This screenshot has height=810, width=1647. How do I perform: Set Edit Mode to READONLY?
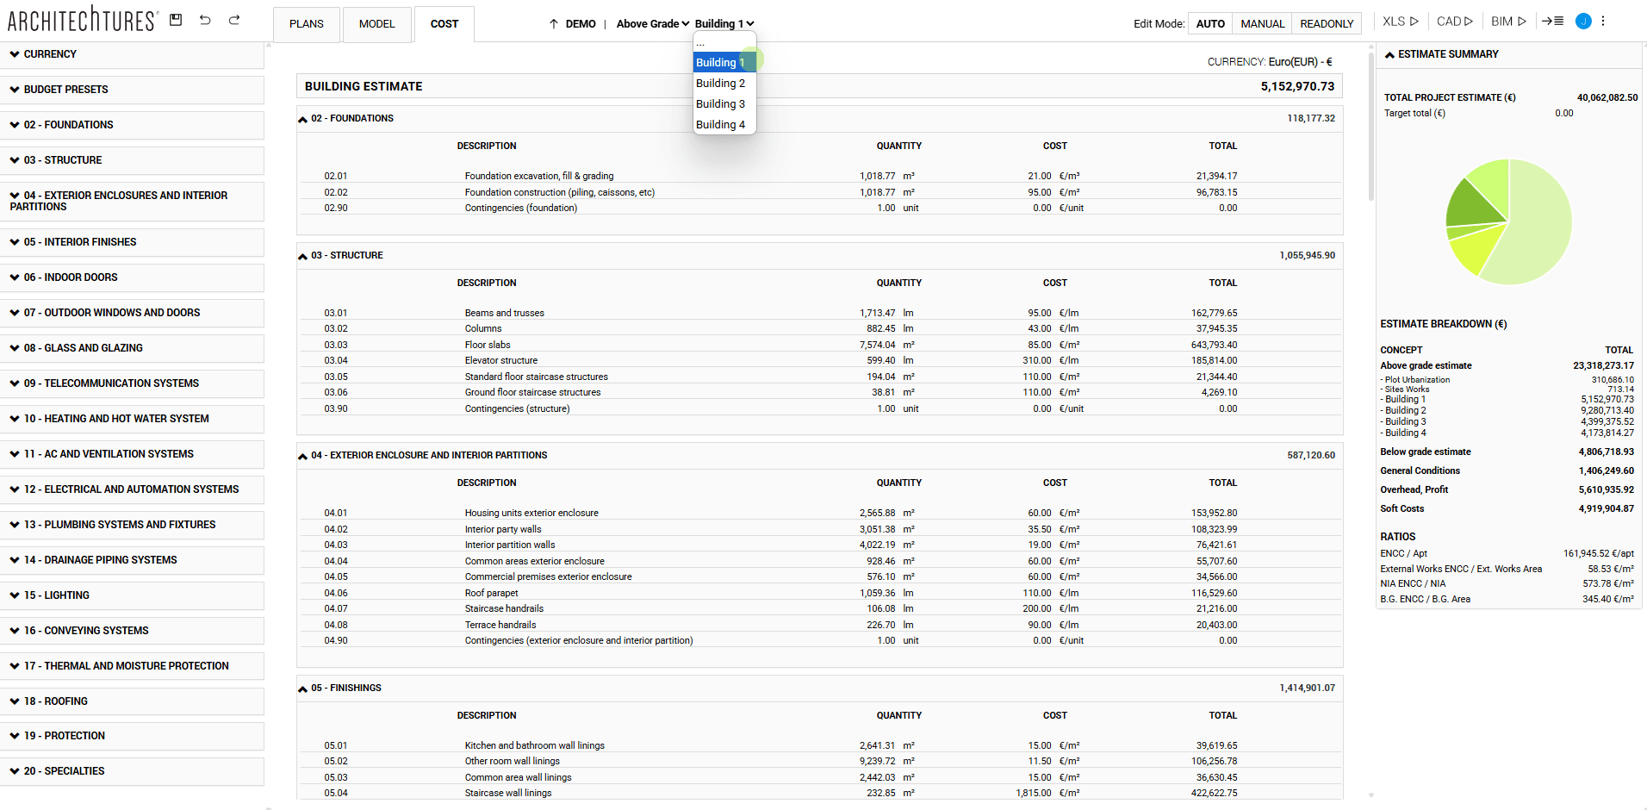point(1326,23)
